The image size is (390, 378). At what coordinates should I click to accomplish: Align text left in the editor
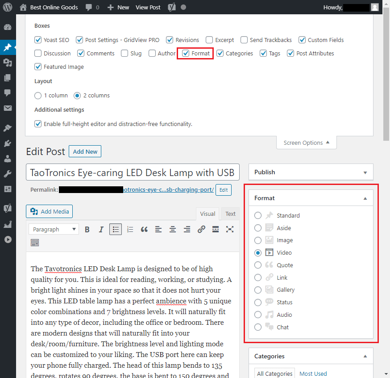(158, 229)
